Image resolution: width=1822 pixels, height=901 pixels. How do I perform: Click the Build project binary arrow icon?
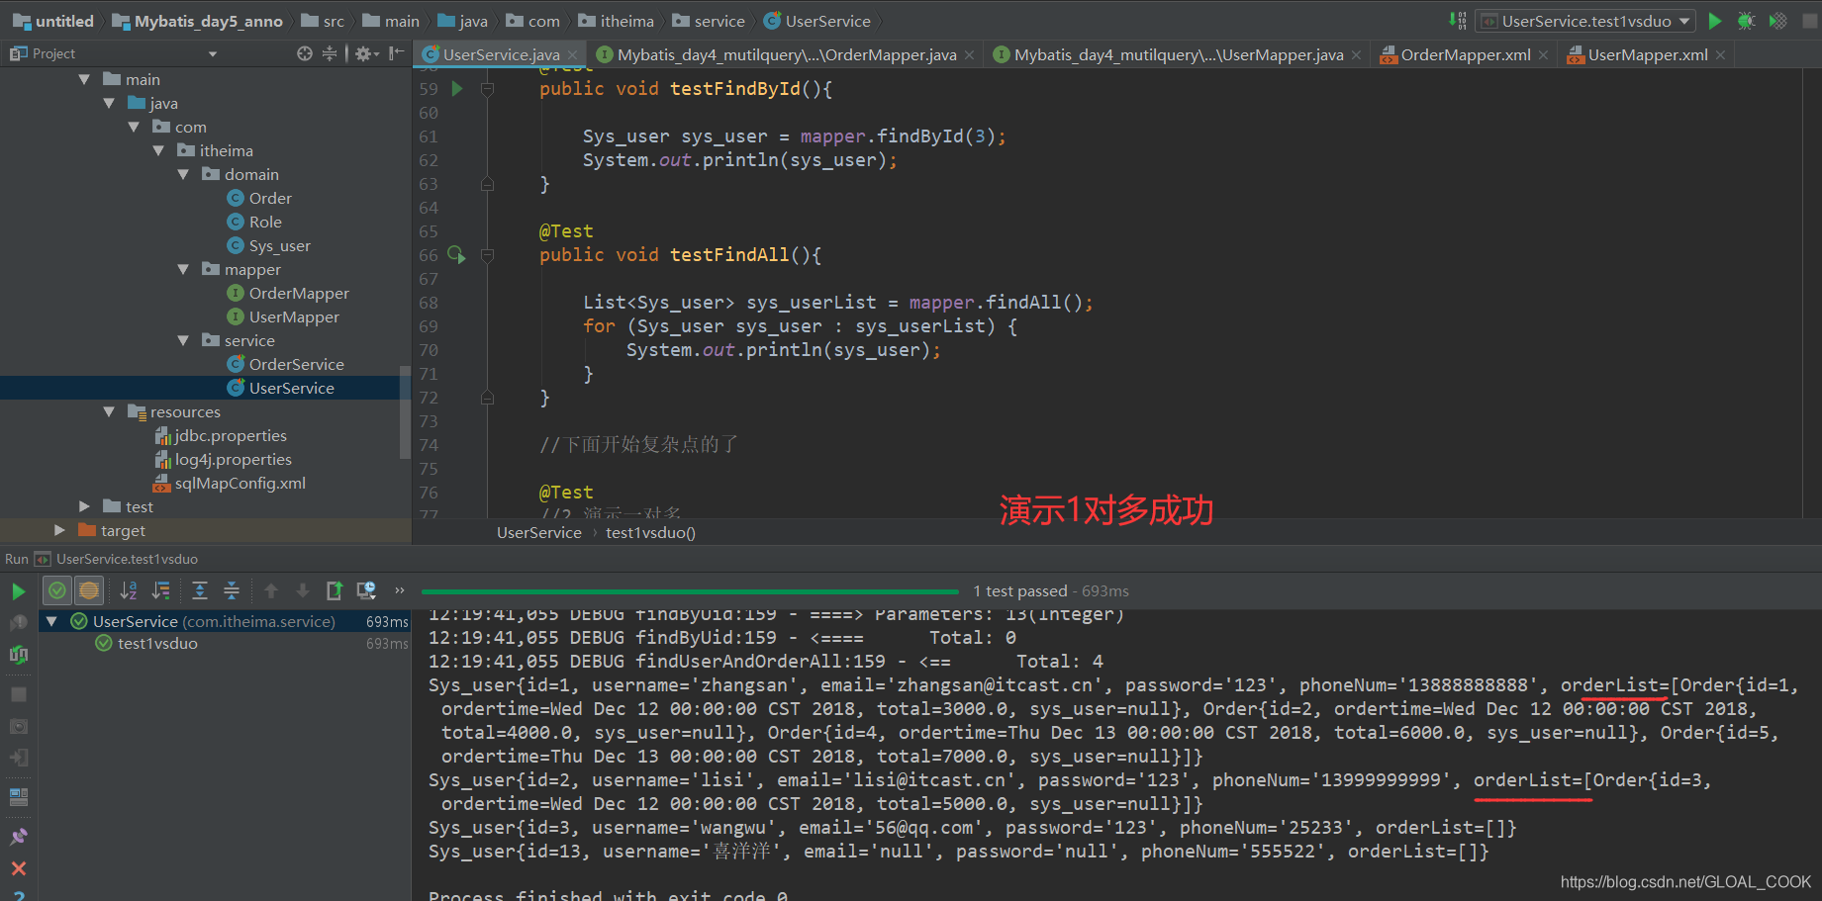1457,21
